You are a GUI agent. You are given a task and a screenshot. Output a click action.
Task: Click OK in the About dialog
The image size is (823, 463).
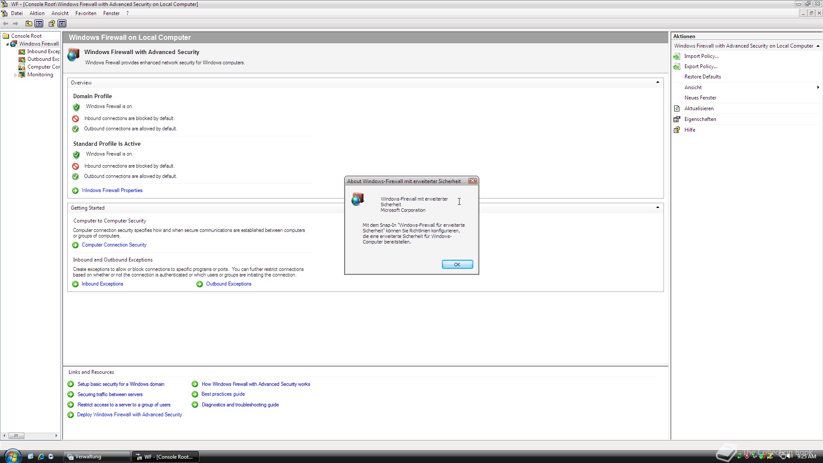(457, 265)
